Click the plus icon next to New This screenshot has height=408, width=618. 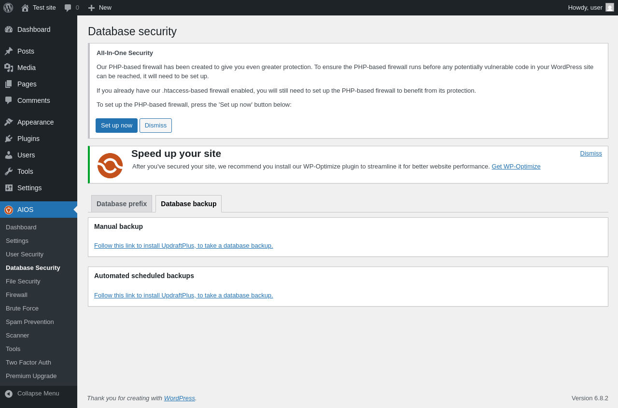pyautogui.click(x=91, y=8)
